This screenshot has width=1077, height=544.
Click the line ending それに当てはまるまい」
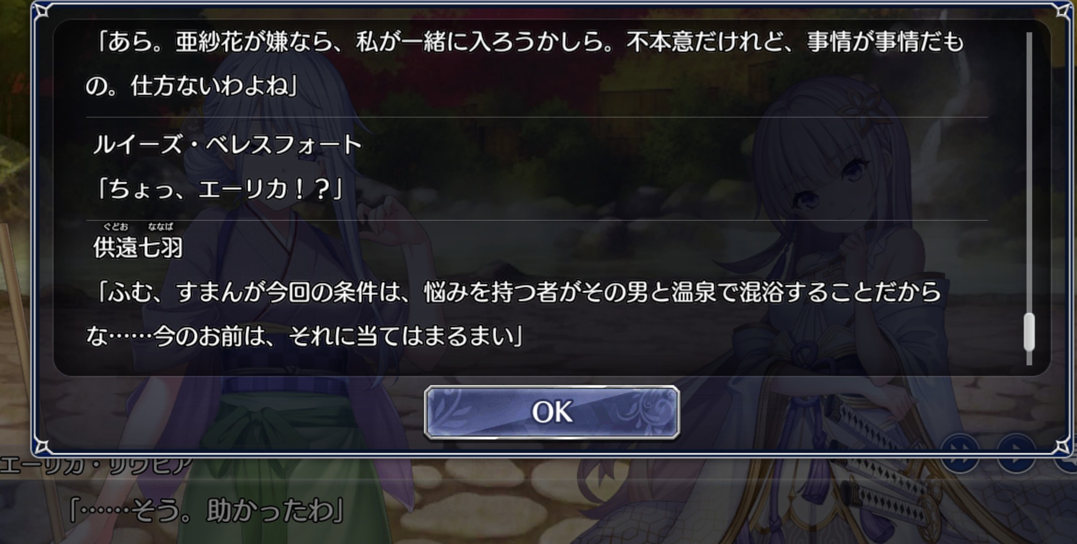(305, 336)
